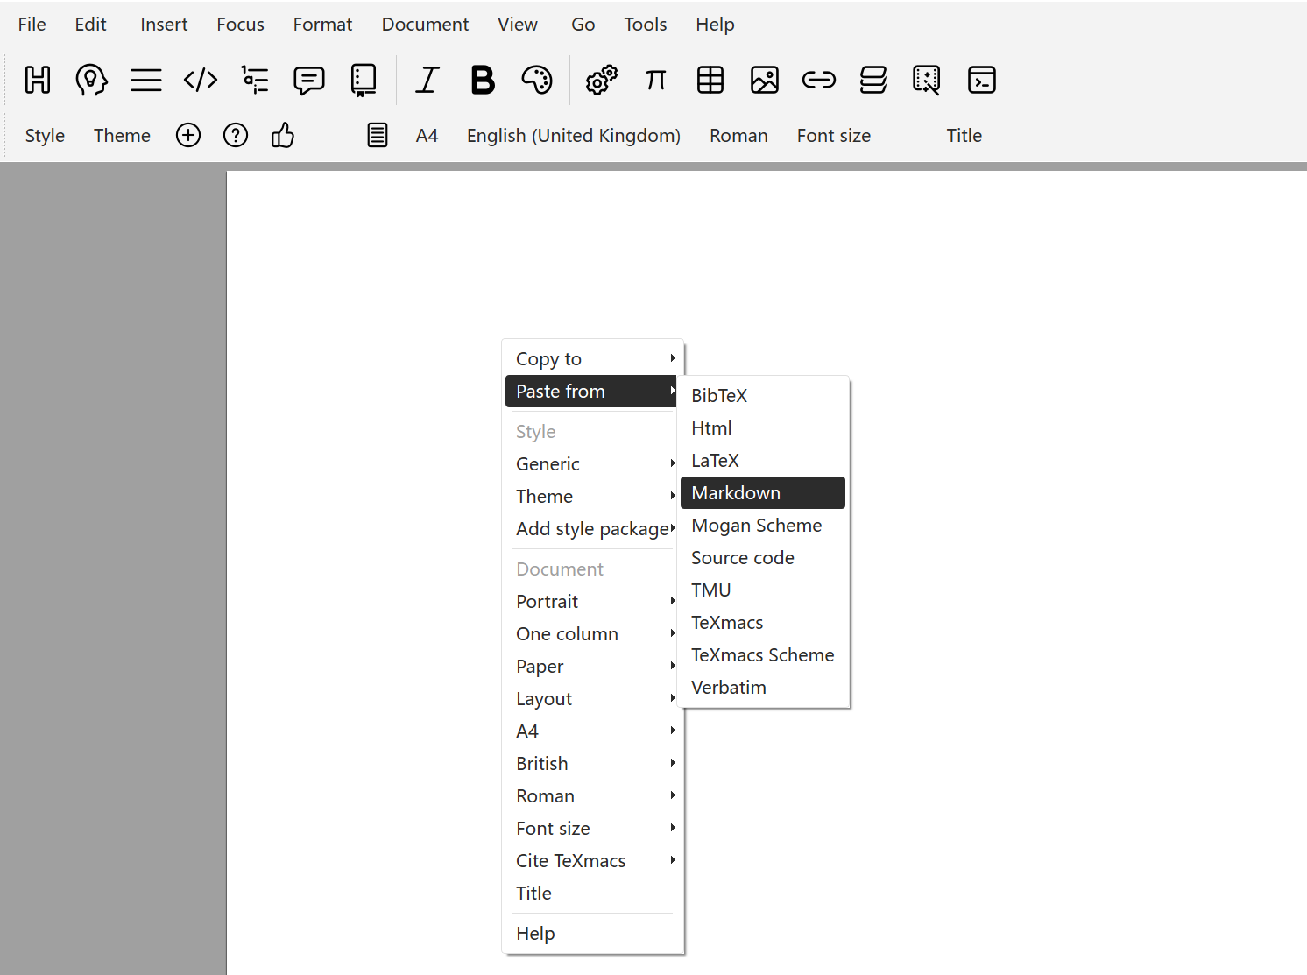Expand Paper submenu

[593, 666]
